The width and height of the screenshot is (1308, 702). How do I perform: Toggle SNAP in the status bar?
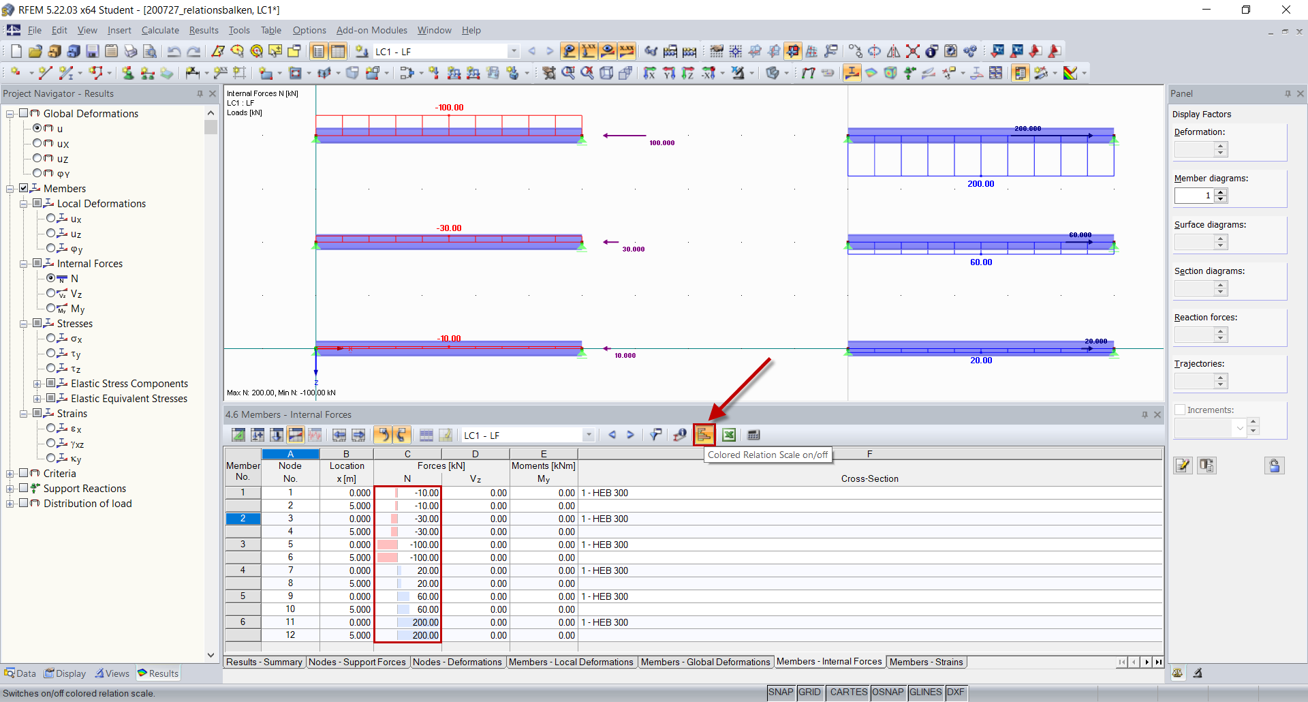pos(781,692)
